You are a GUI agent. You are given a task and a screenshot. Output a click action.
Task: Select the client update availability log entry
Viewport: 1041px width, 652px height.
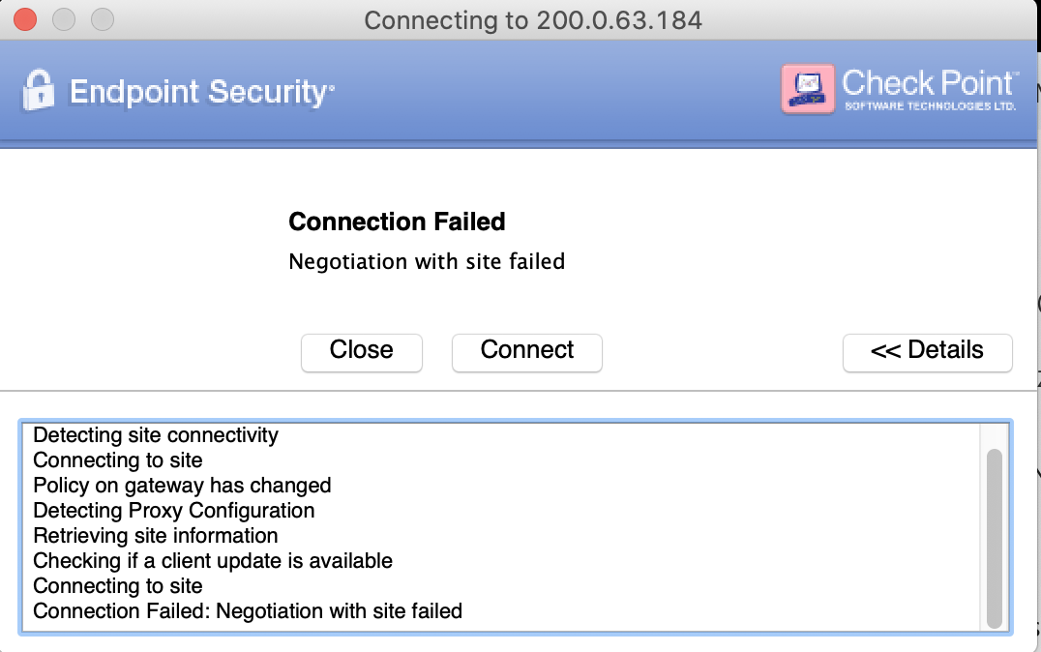pyautogui.click(x=212, y=561)
